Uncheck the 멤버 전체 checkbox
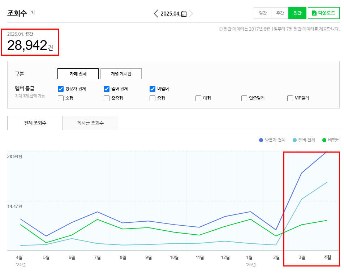This screenshot has height=273, width=344. click(107, 89)
